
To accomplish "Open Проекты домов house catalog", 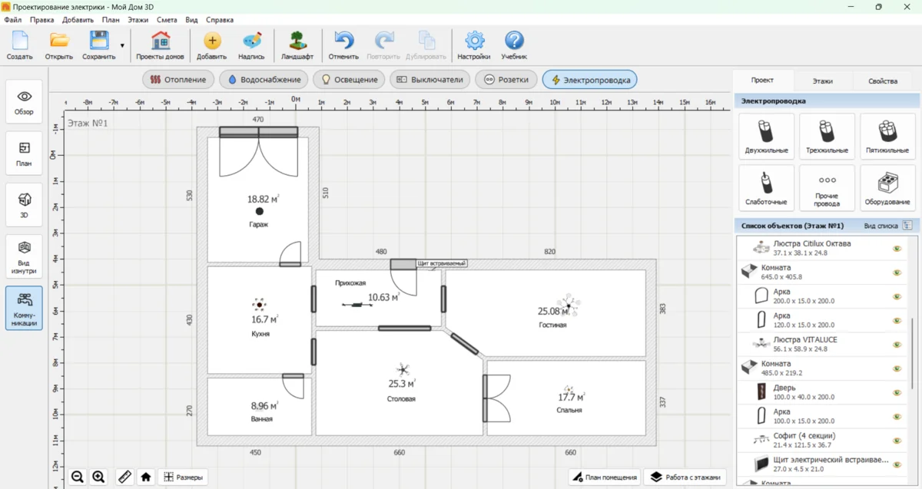I will 161,46.
